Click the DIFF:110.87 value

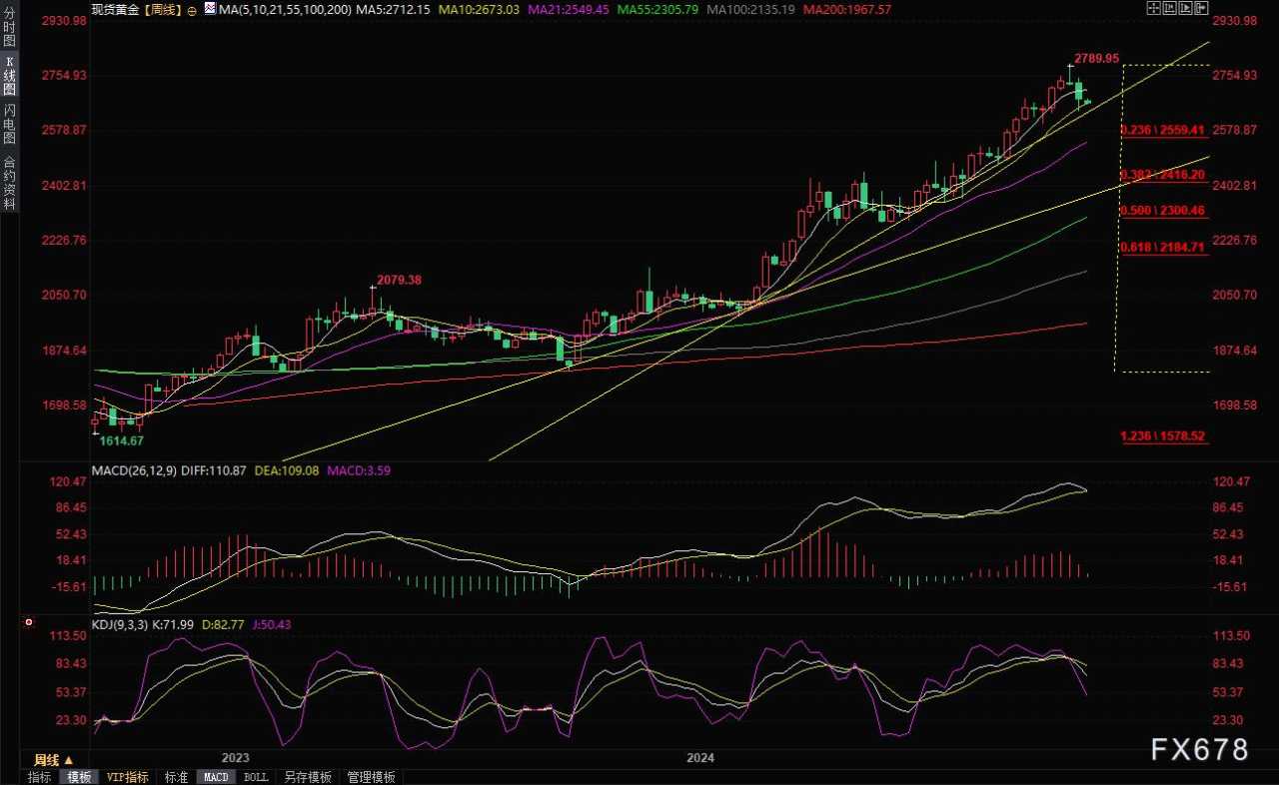pos(215,469)
